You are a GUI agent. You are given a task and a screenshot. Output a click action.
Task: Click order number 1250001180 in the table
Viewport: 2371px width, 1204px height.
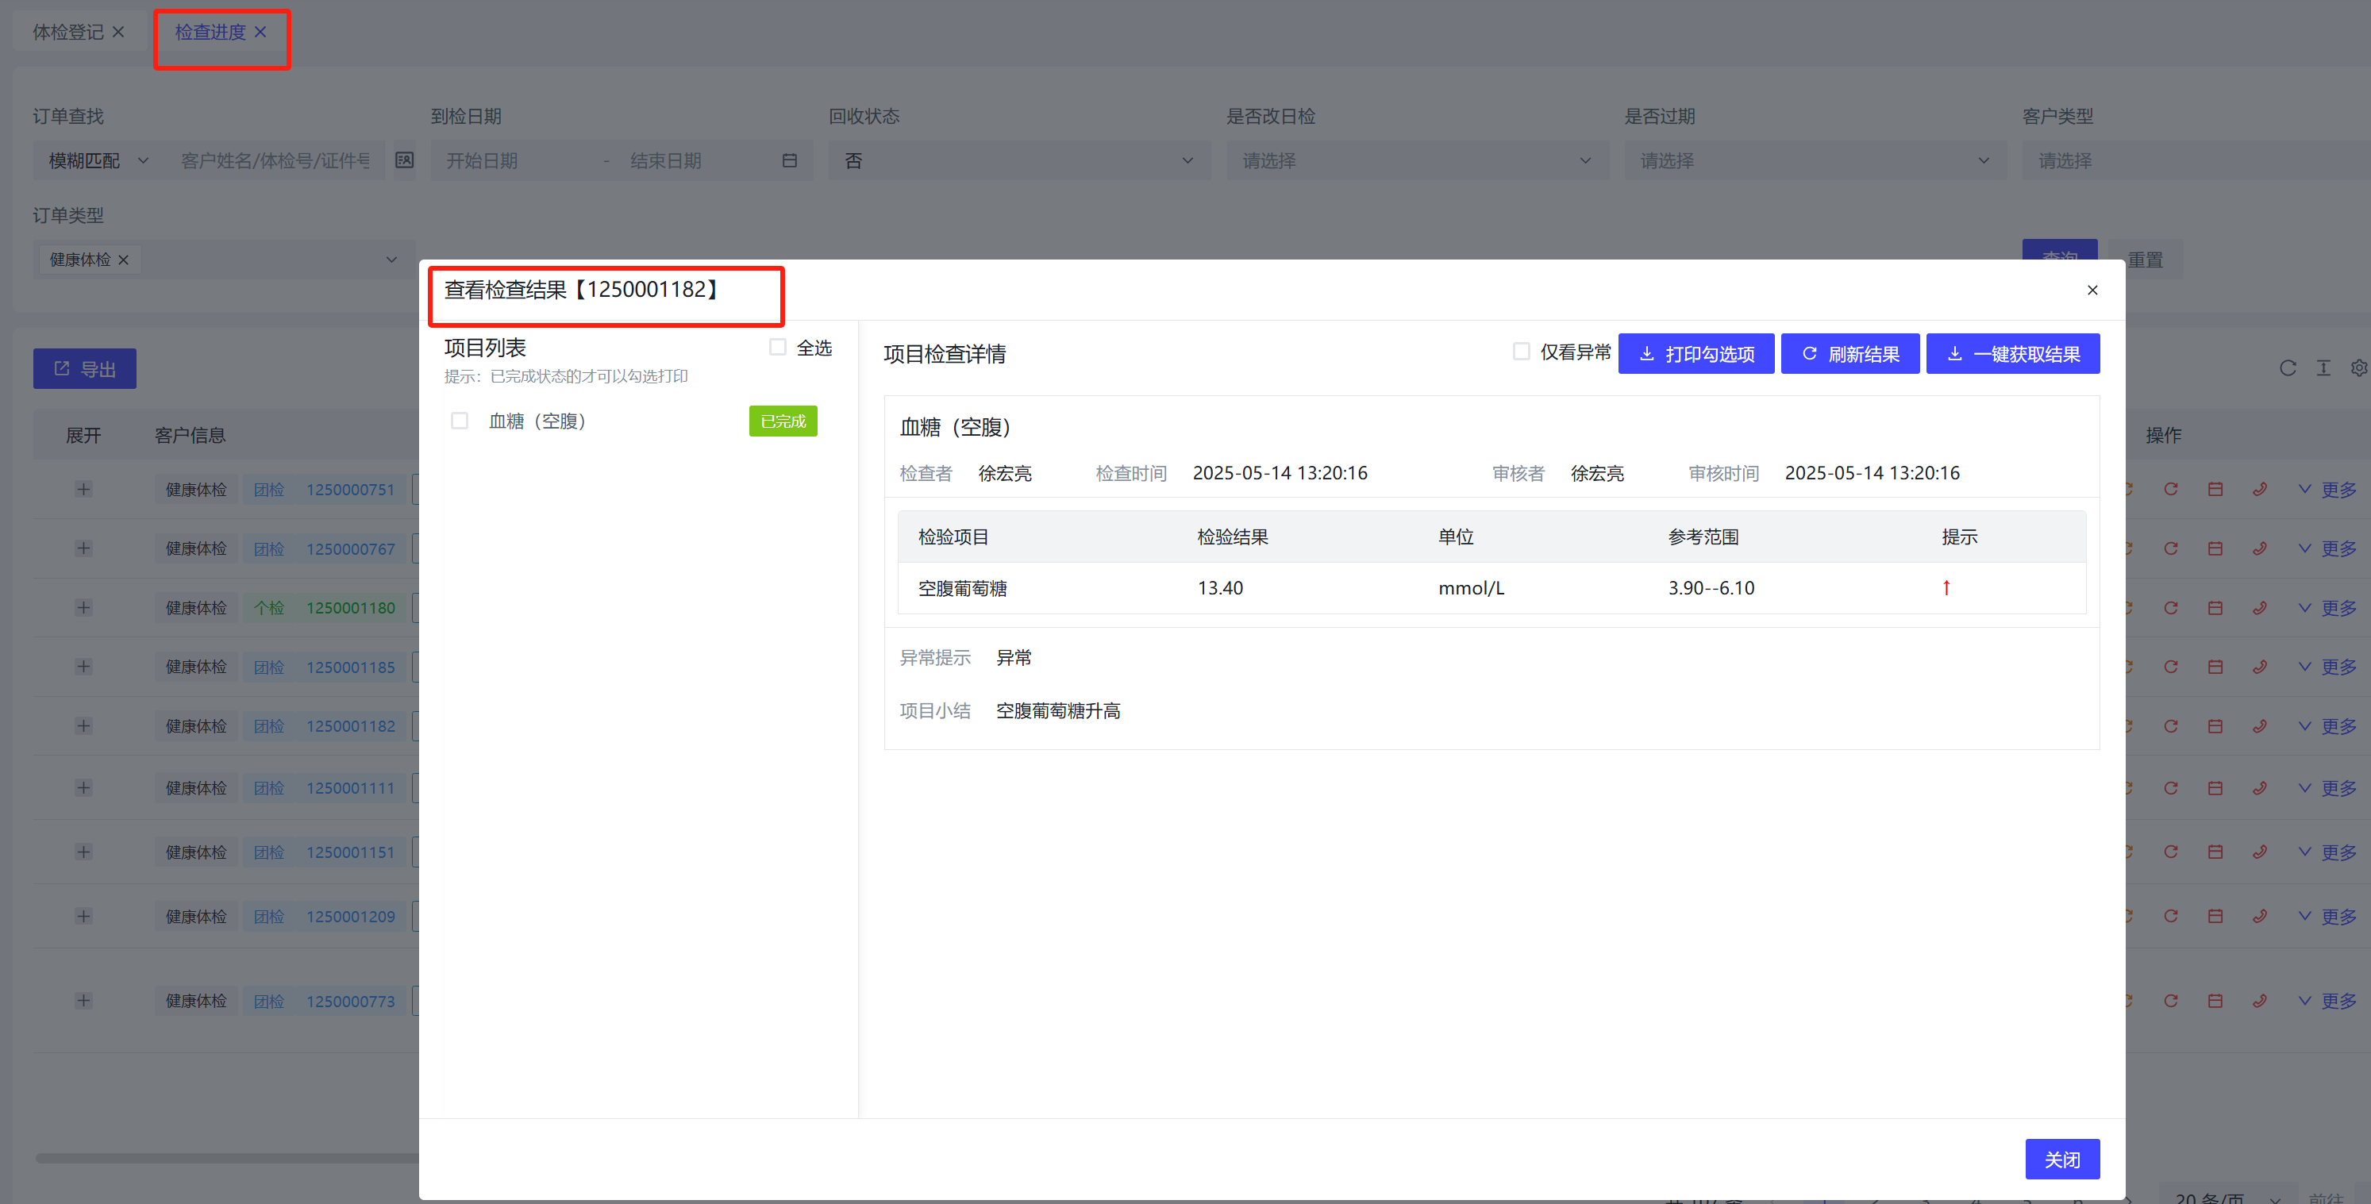click(x=351, y=607)
